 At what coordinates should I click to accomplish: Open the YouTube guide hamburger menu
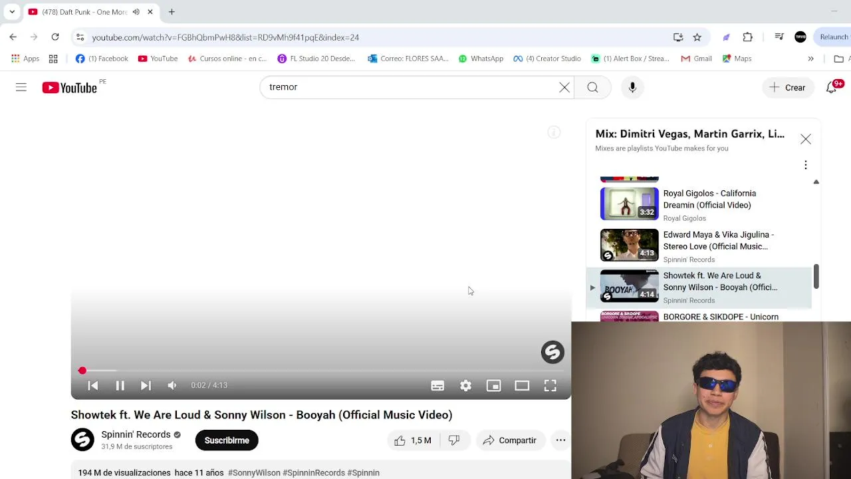click(21, 87)
